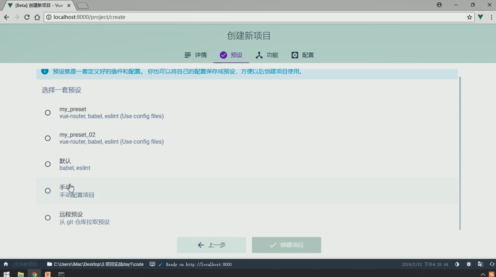Click the site info icon in address bar

pyautogui.click(x=49, y=17)
